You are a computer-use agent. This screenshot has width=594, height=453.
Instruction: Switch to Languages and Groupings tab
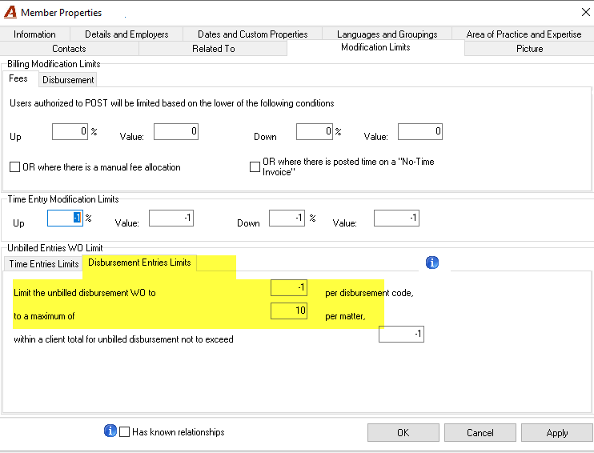point(387,34)
